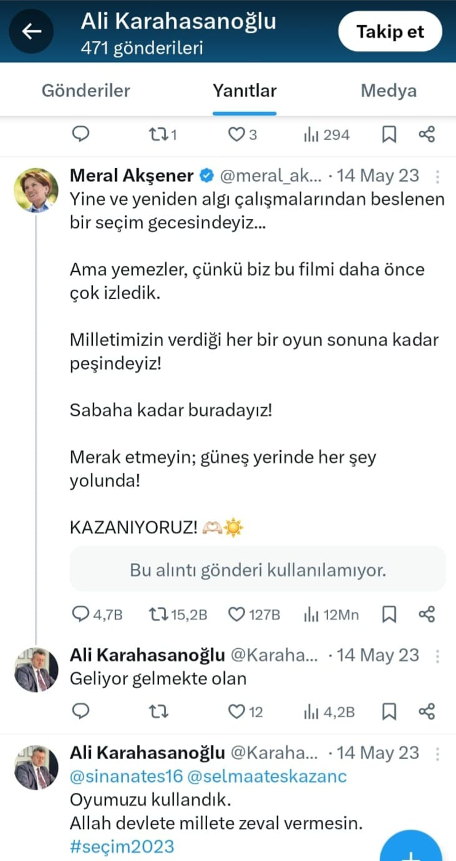This screenshot has height=861, width=456.
Task: Share the Meral Akşener tweet
Action: 427,614
